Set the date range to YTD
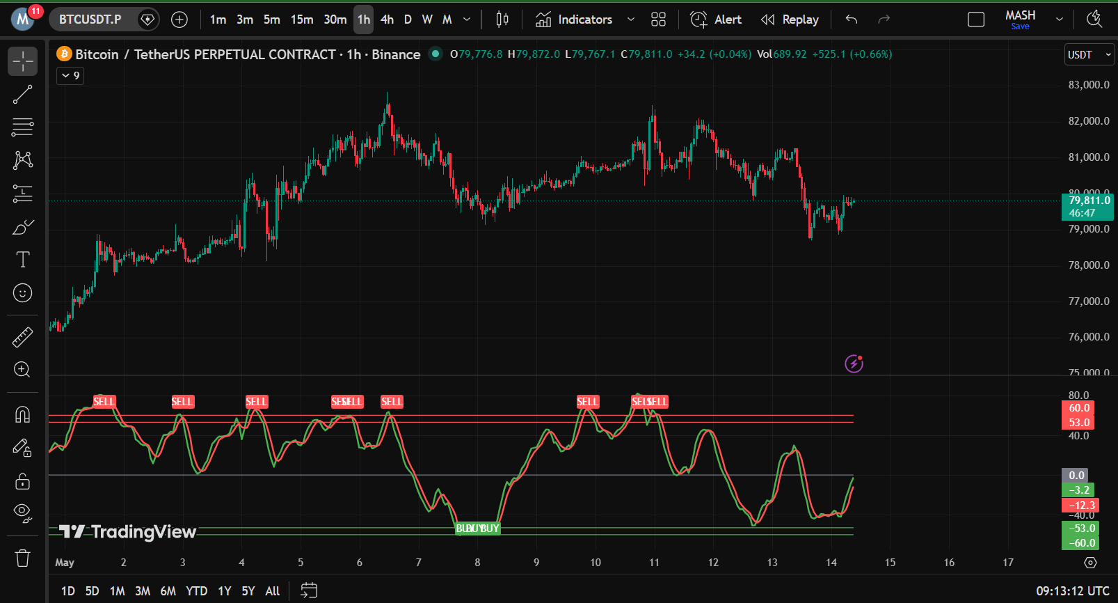1118x603 pixels. pos(197,590)
